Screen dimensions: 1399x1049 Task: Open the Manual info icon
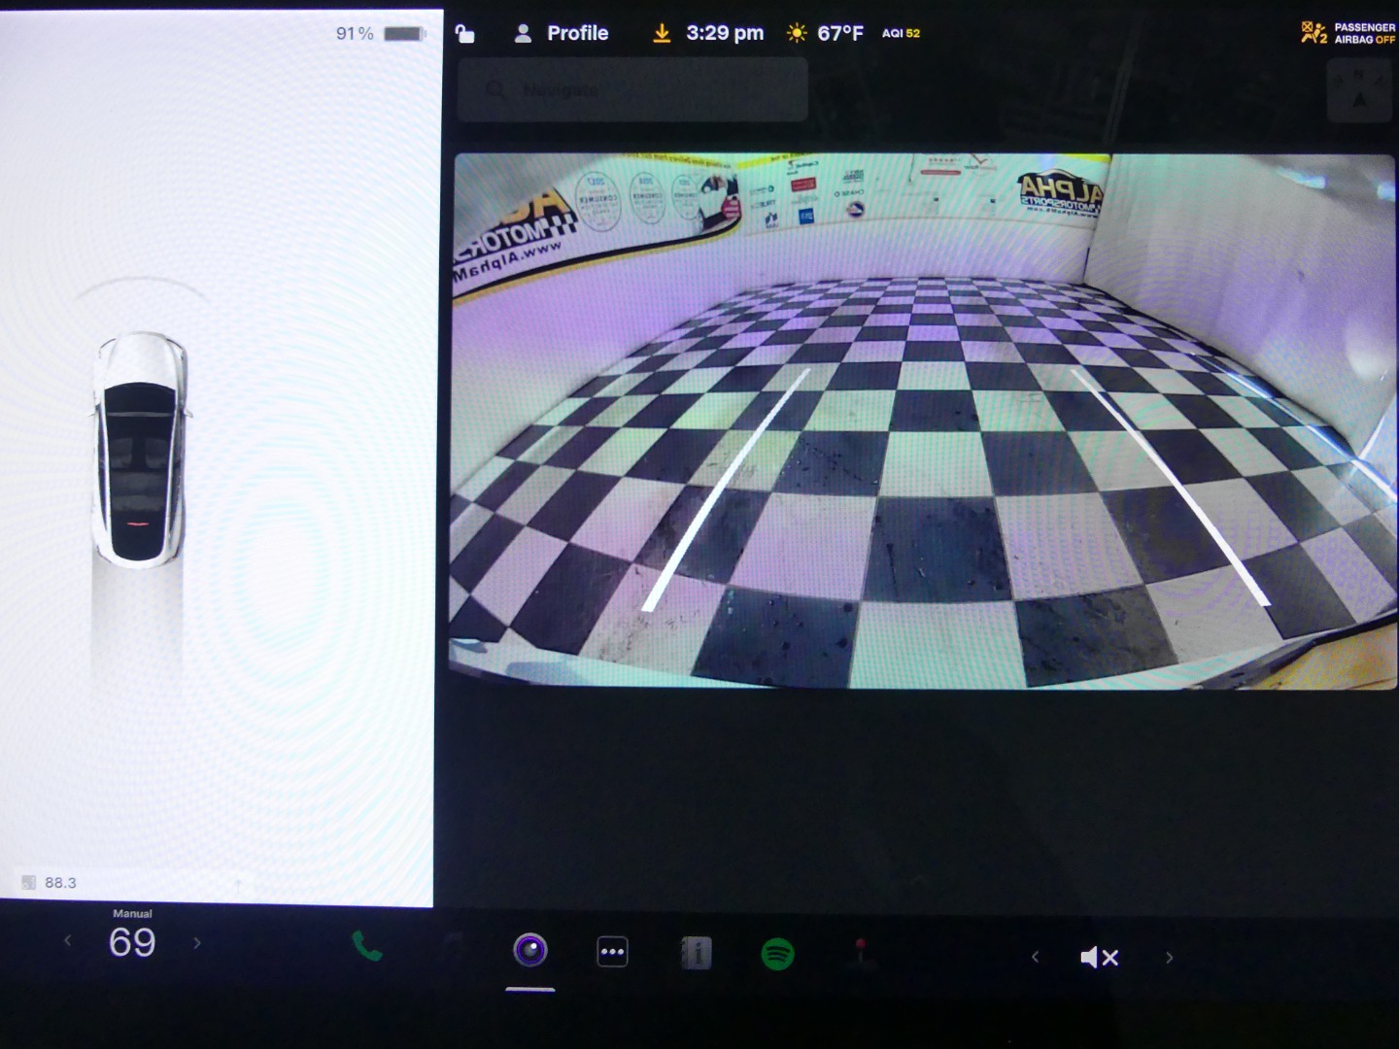[x=696, y=954]
